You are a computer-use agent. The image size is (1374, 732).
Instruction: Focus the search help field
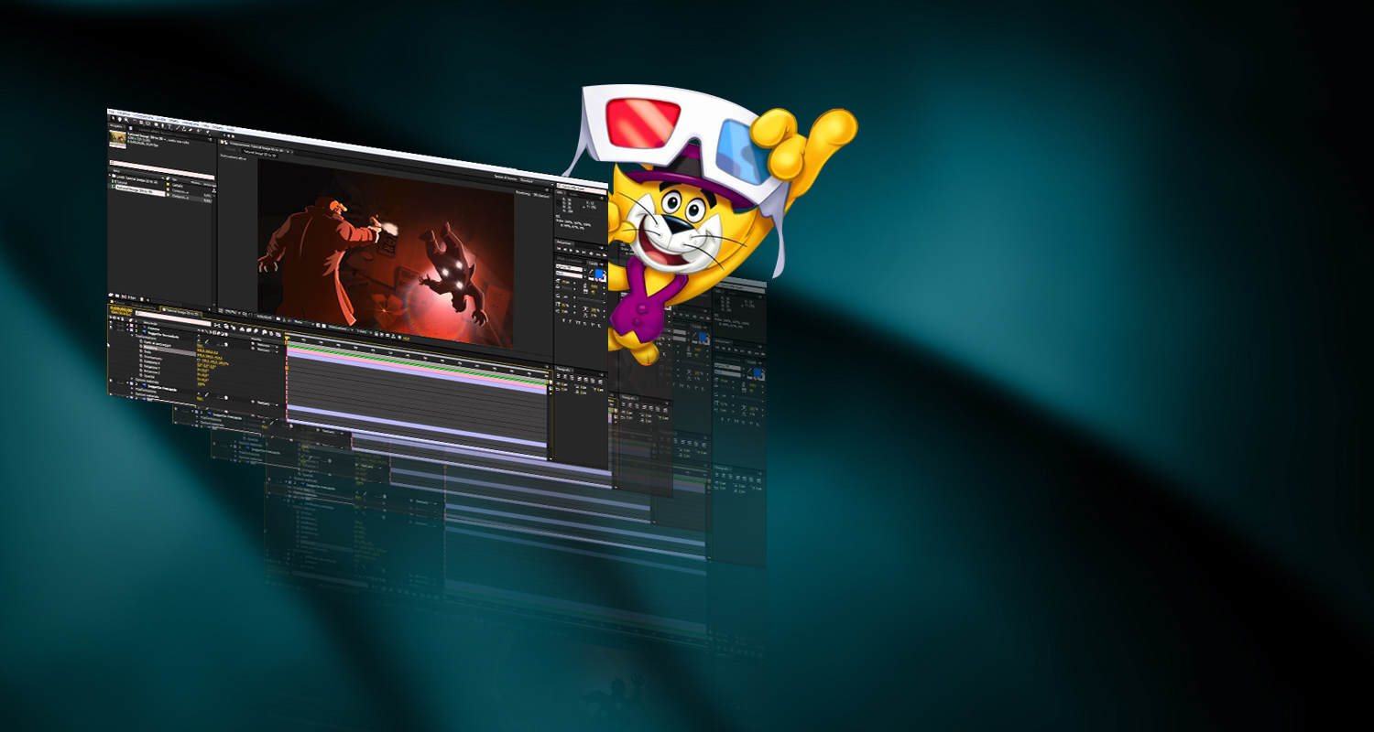(x=582, y=189)
